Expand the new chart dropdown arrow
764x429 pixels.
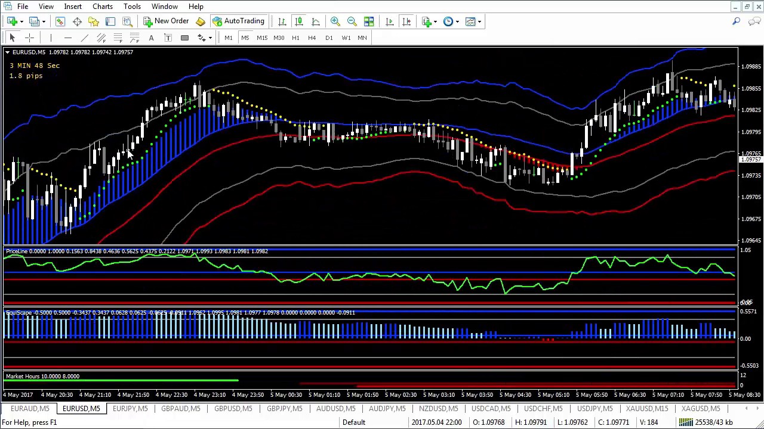[x=21, y=22]
